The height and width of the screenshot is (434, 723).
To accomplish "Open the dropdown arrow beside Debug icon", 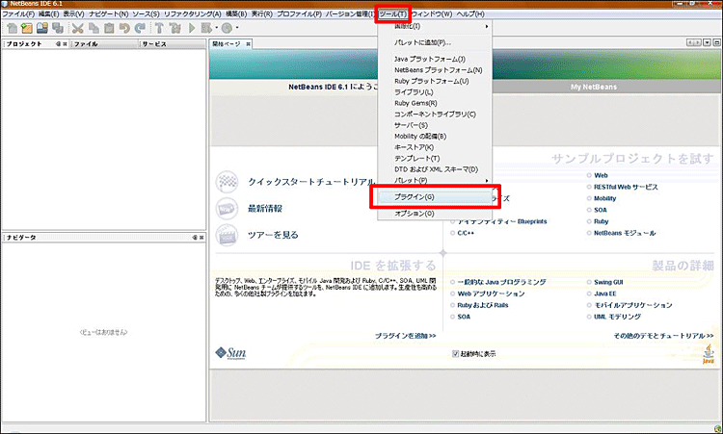I will (216, 28).
